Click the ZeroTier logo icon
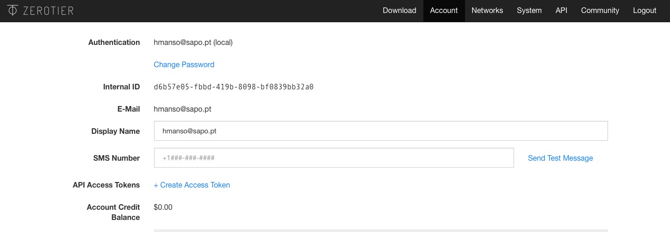The height and width of the screenshot is (232, 670). (x=12, y=10)
